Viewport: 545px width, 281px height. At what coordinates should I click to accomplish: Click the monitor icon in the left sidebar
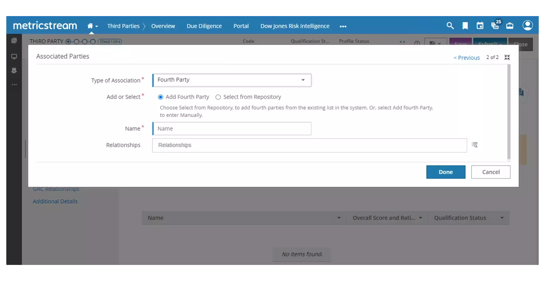[14, 56]
